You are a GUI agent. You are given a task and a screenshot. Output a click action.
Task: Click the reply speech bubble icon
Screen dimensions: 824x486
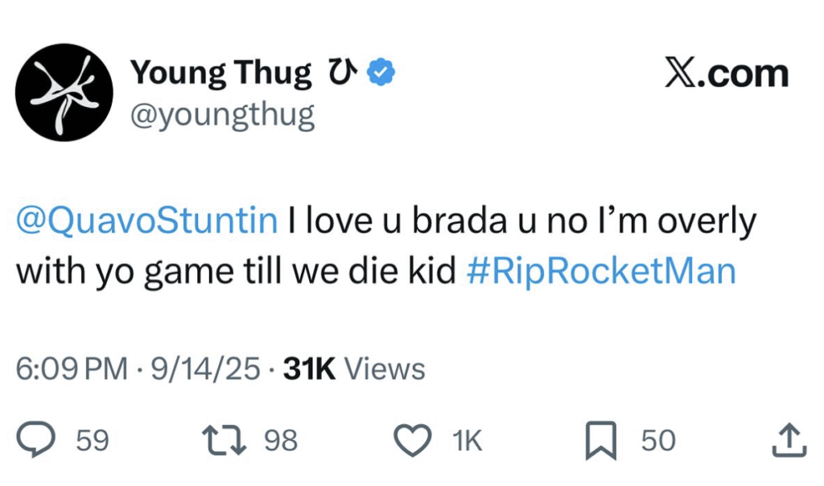coord(36,441)
